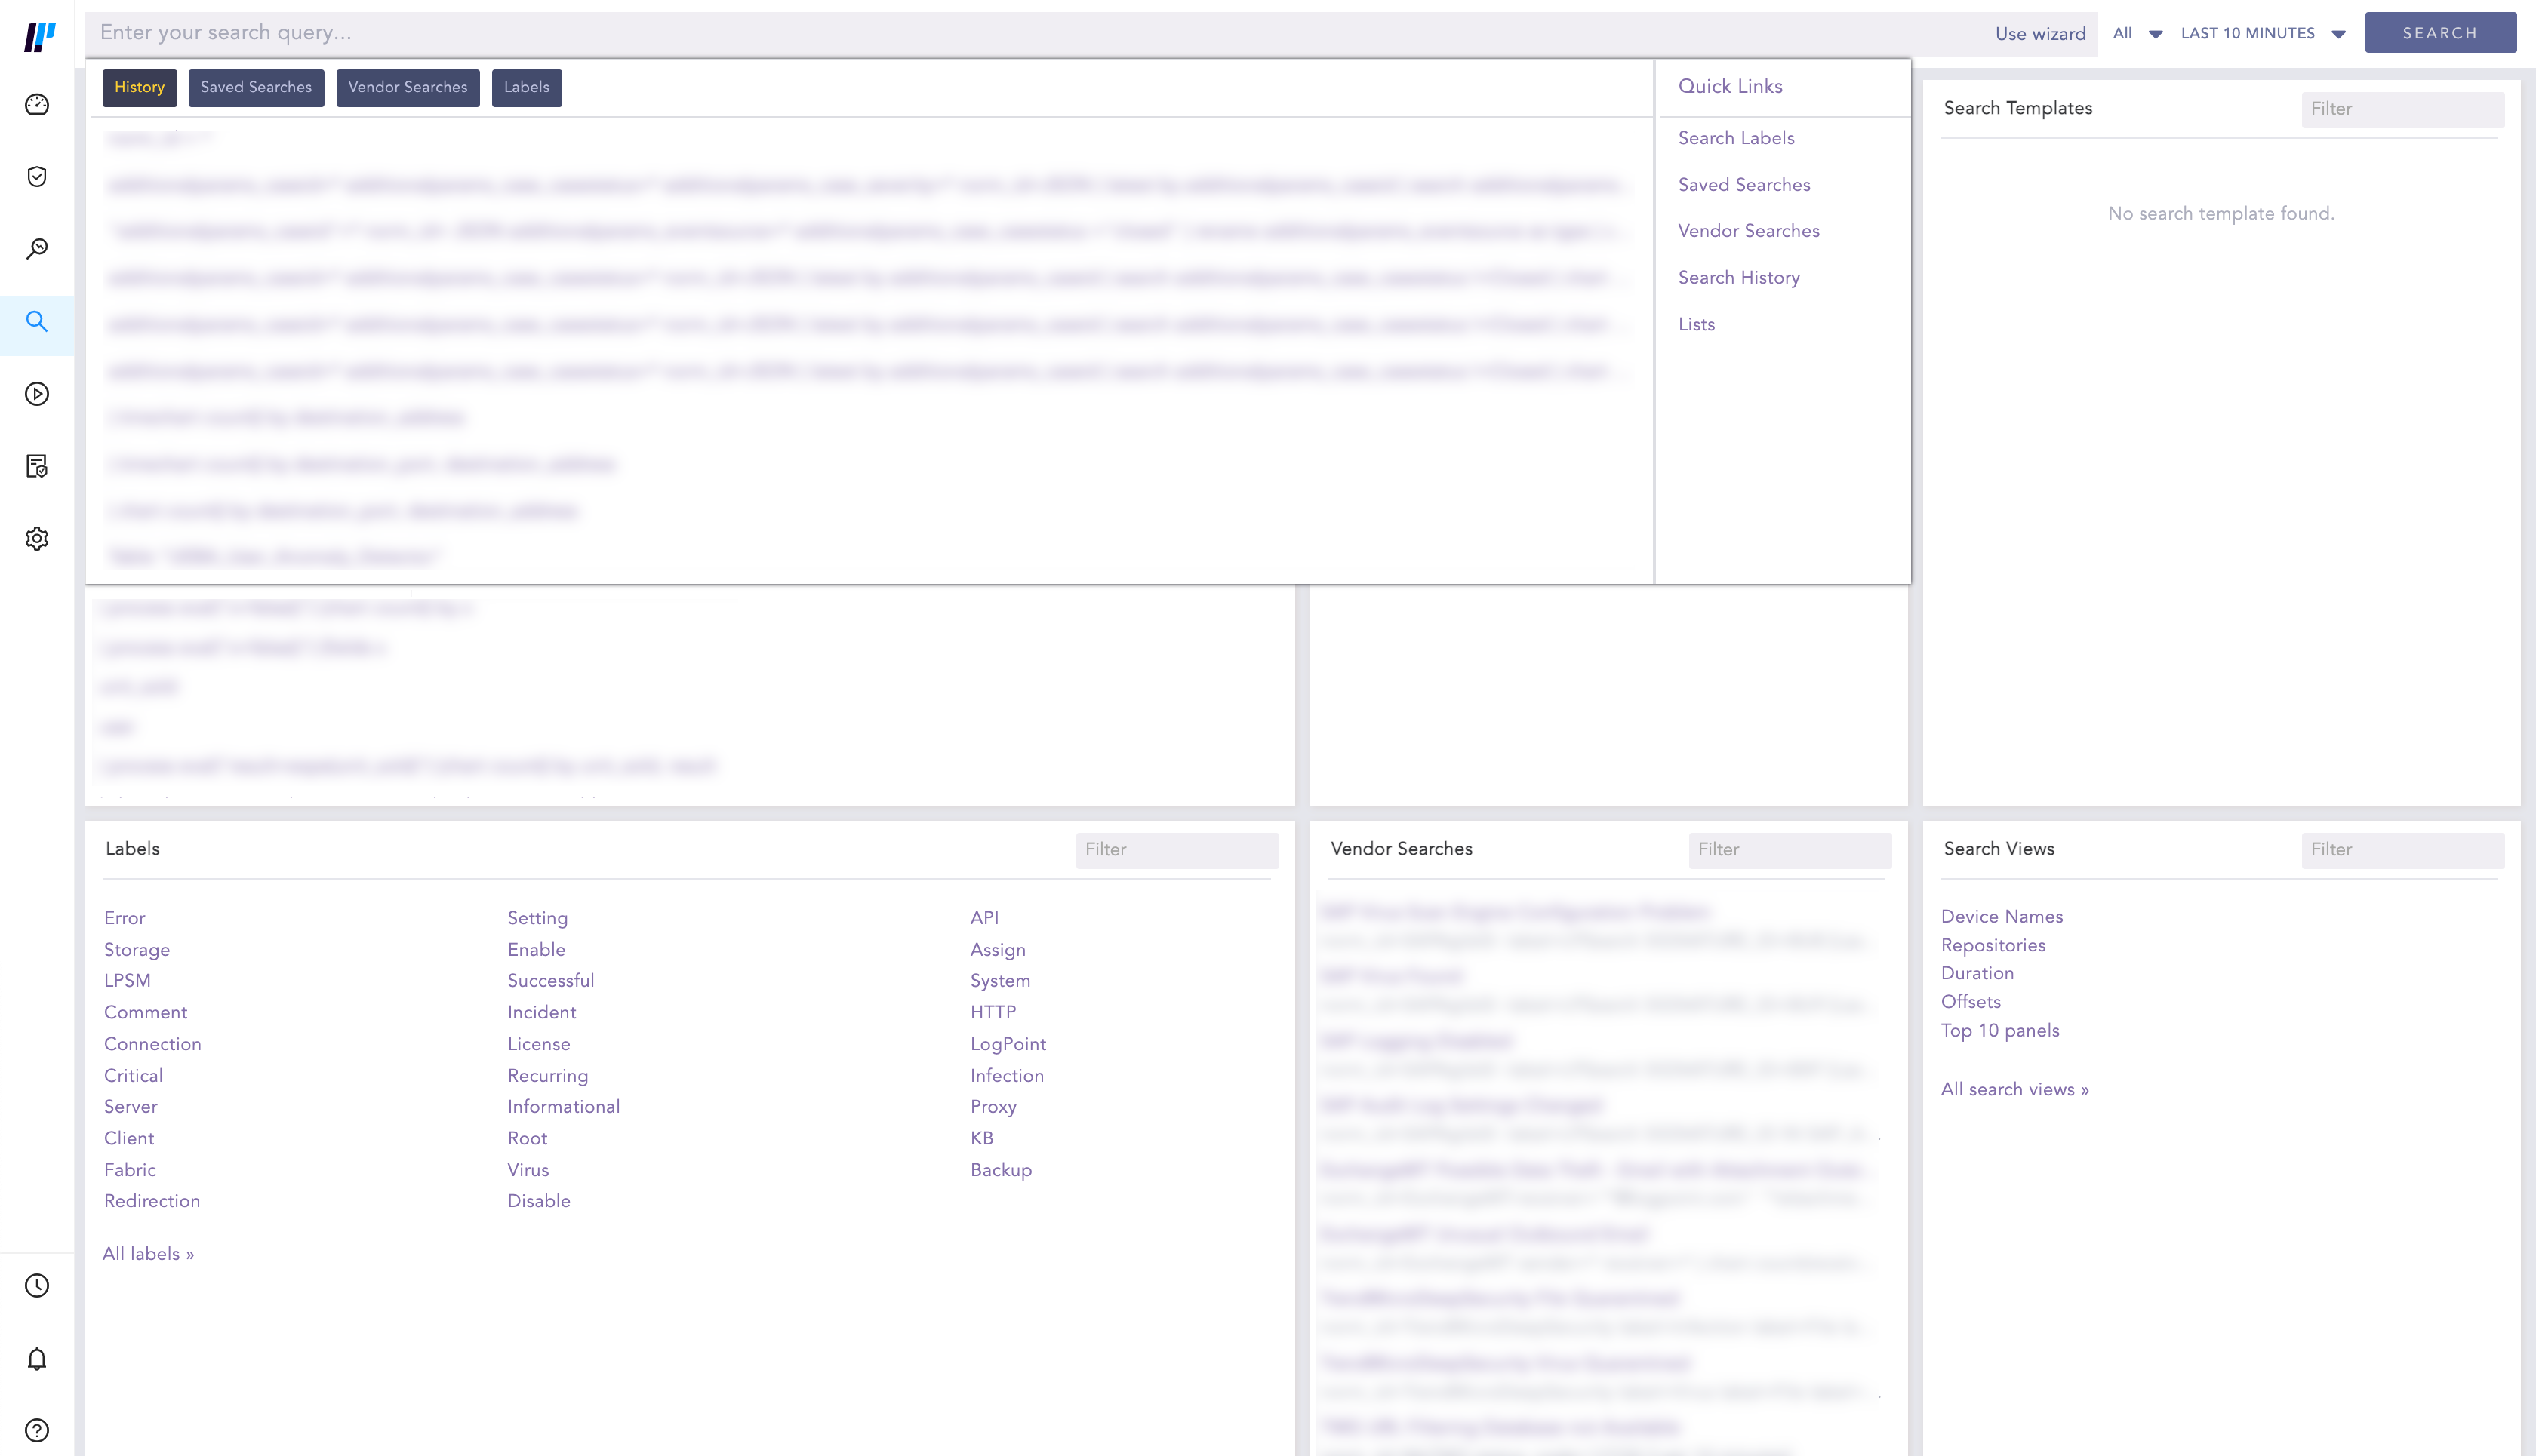Open notifications via the bell icon
This screenshot has width=2536, height=1456.
36,1358
